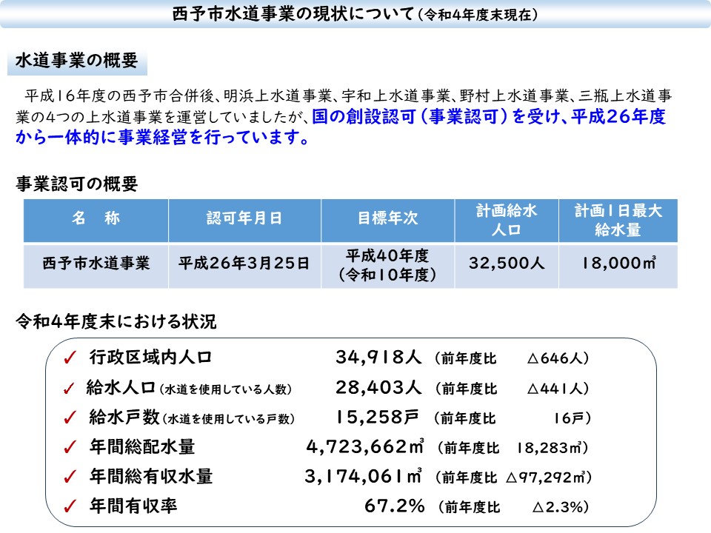
Task: Click the change value △97,292㎥
Action: coord(544,477)
